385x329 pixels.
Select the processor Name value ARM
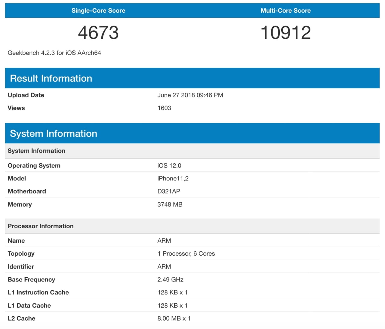pyautogui.click(x=164, y=241)
